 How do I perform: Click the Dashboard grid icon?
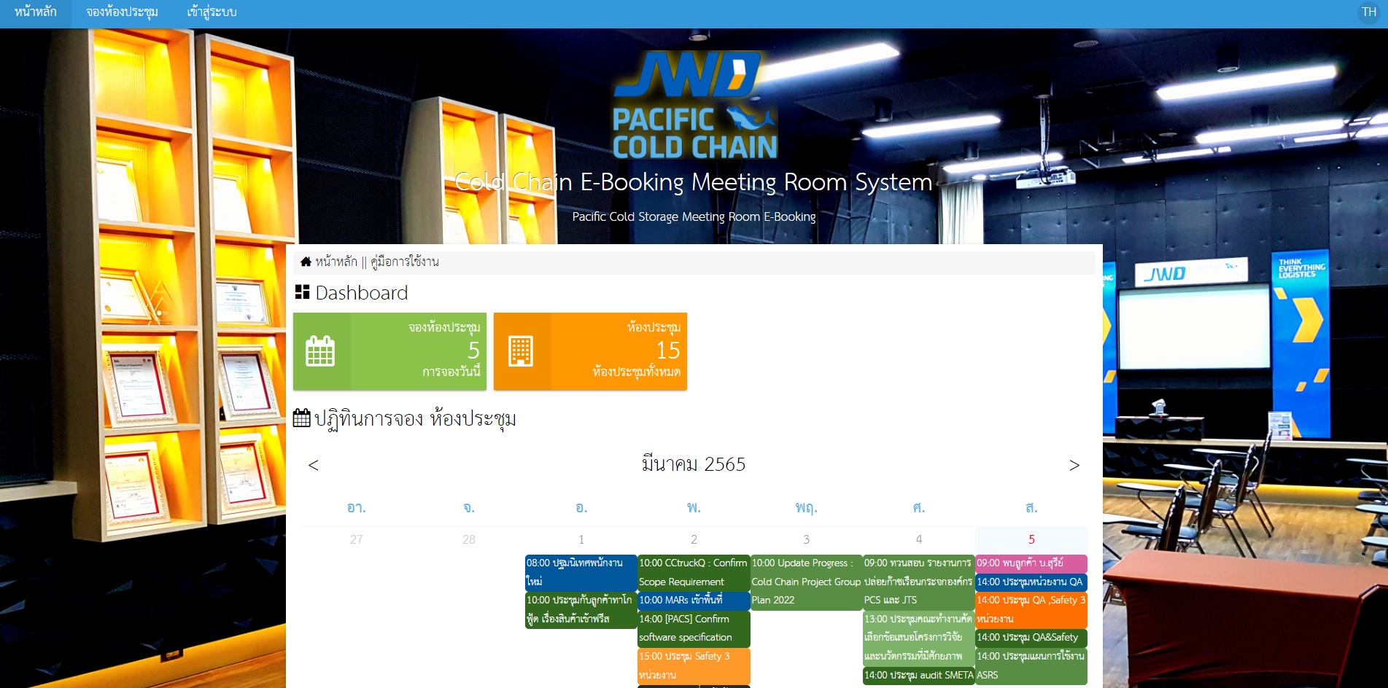[x=302, y=292]
